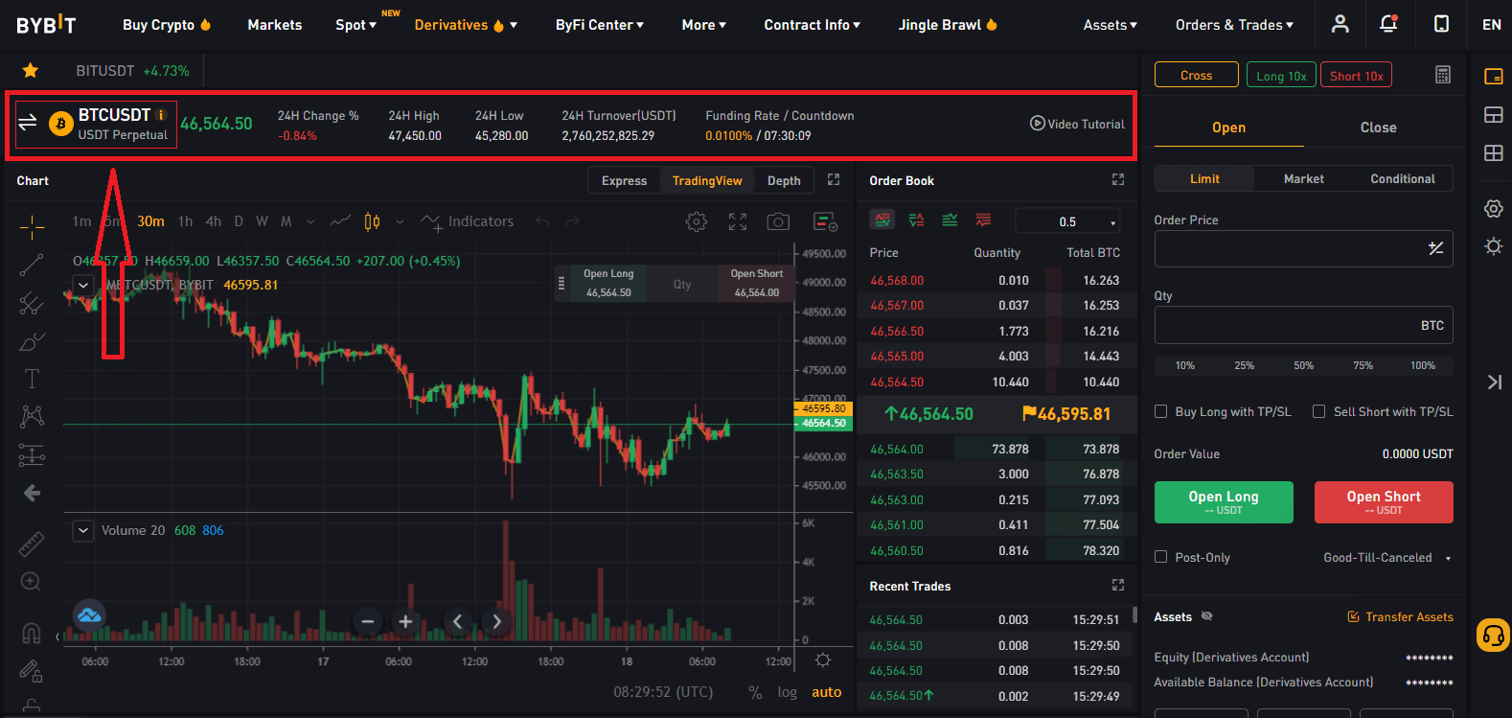Click the Order Price input field
The height and width of the screenshot is (718, 1512).
click(1289, 249)
